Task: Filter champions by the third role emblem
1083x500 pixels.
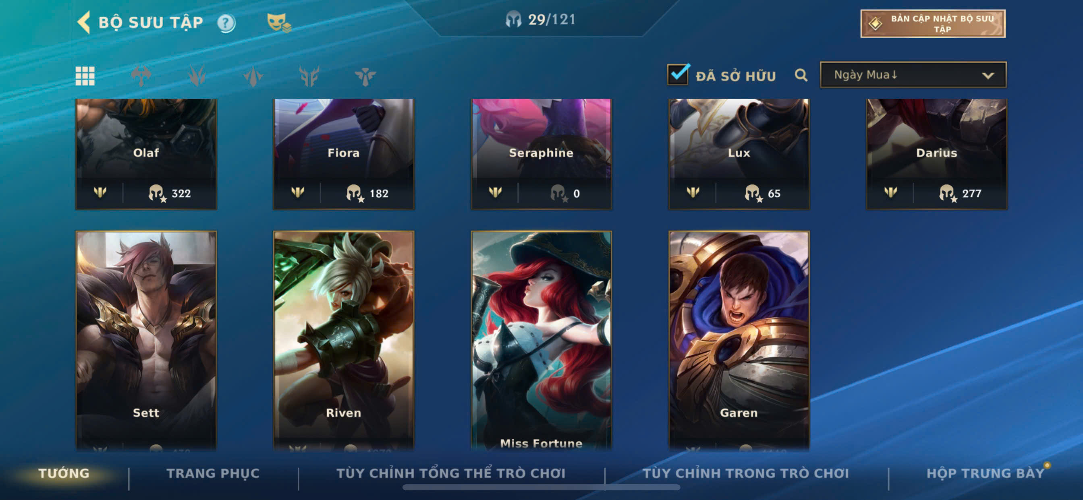Action: 253,76
